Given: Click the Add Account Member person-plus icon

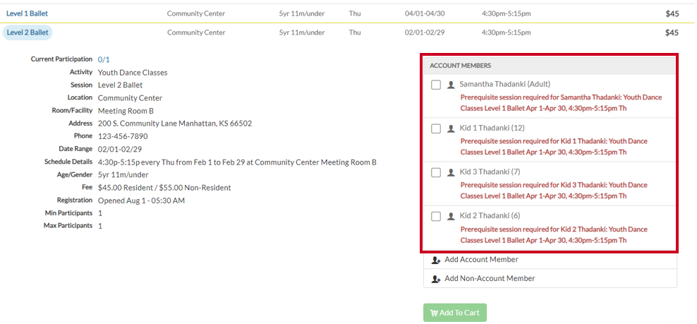Looking at the screenshot, I should (x=436, y=260).
